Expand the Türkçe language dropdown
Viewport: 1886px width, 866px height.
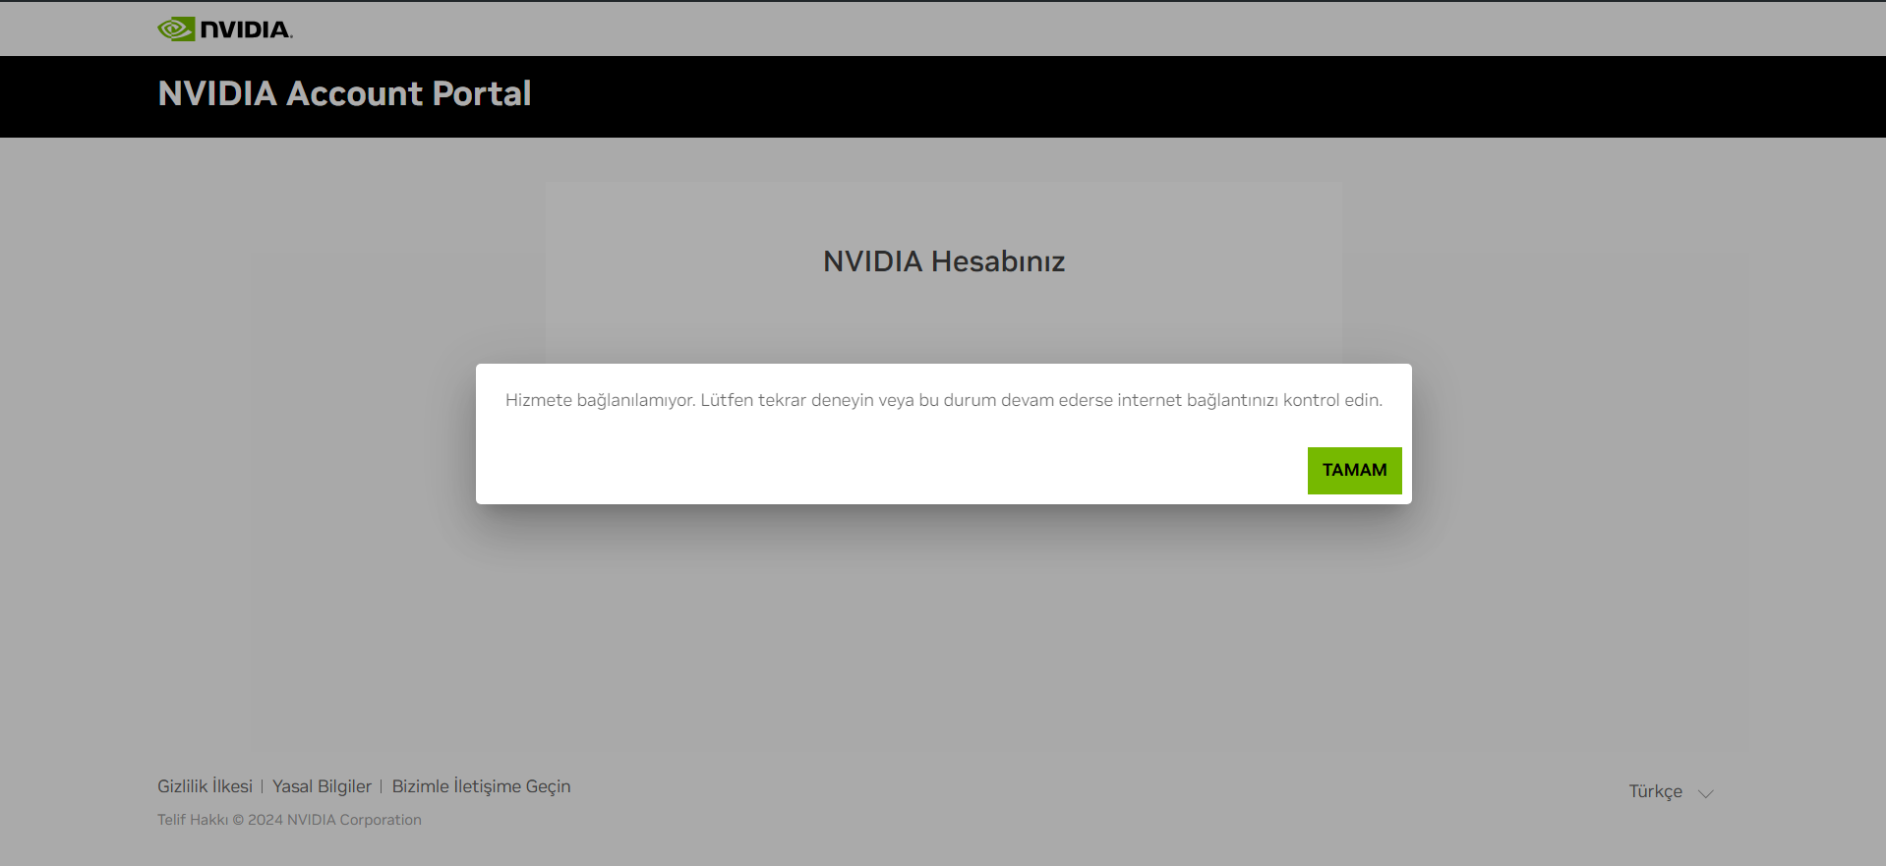tap(1671, 792)
